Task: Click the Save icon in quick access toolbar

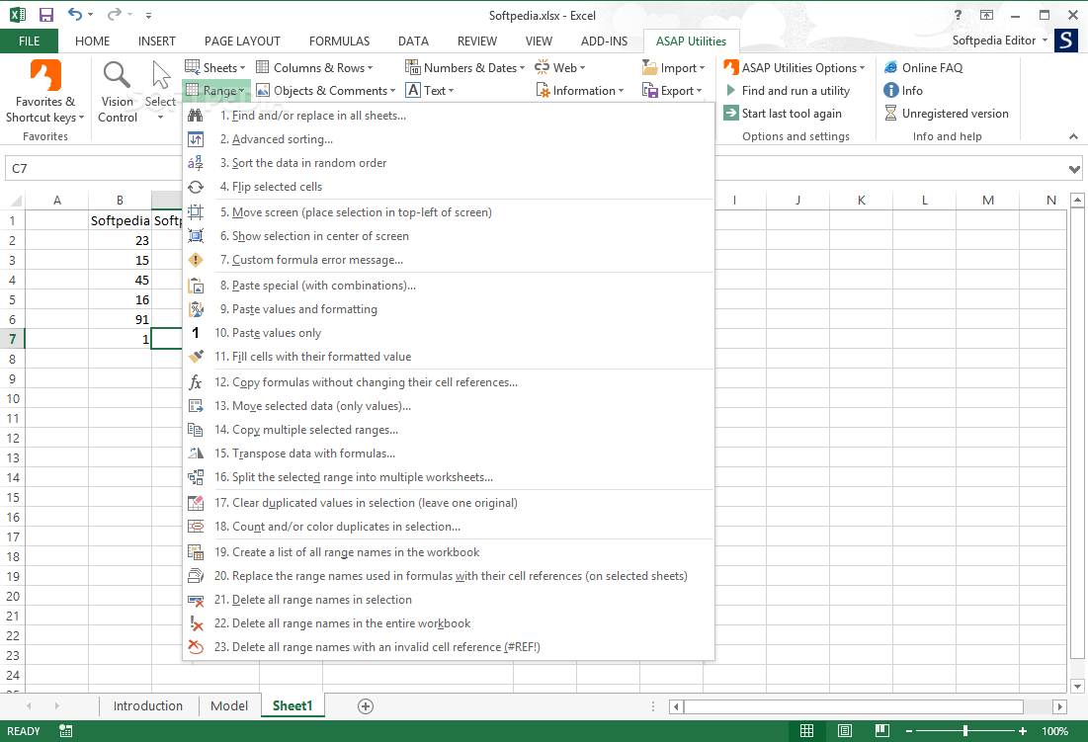Action: (x=45, y=15)
